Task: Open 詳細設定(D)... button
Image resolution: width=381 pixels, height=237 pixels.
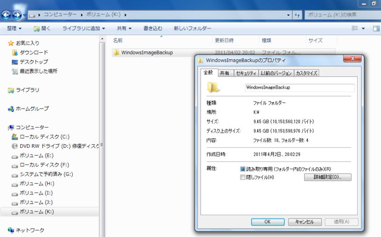Action: click(327, 177)
